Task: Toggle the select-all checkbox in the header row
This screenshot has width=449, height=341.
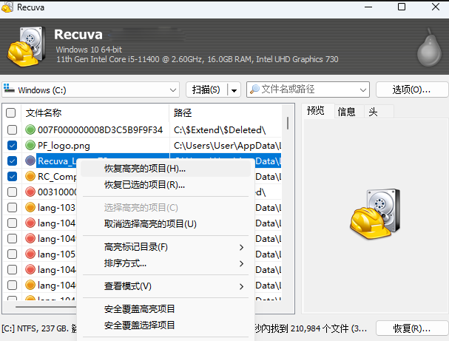Action: click(11, 113)
